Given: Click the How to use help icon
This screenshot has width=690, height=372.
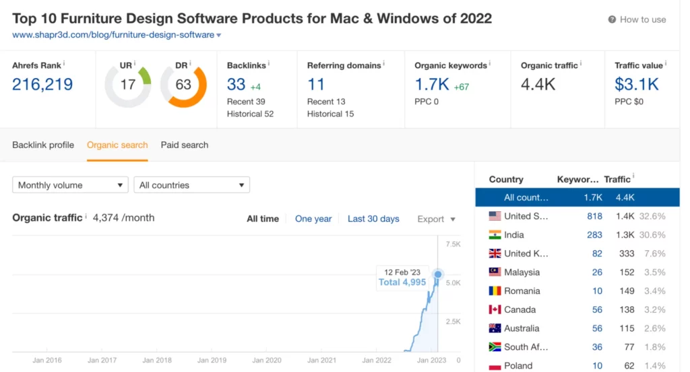Looking at the screenshot, I should pyautogui.click(x=612, y=20).
